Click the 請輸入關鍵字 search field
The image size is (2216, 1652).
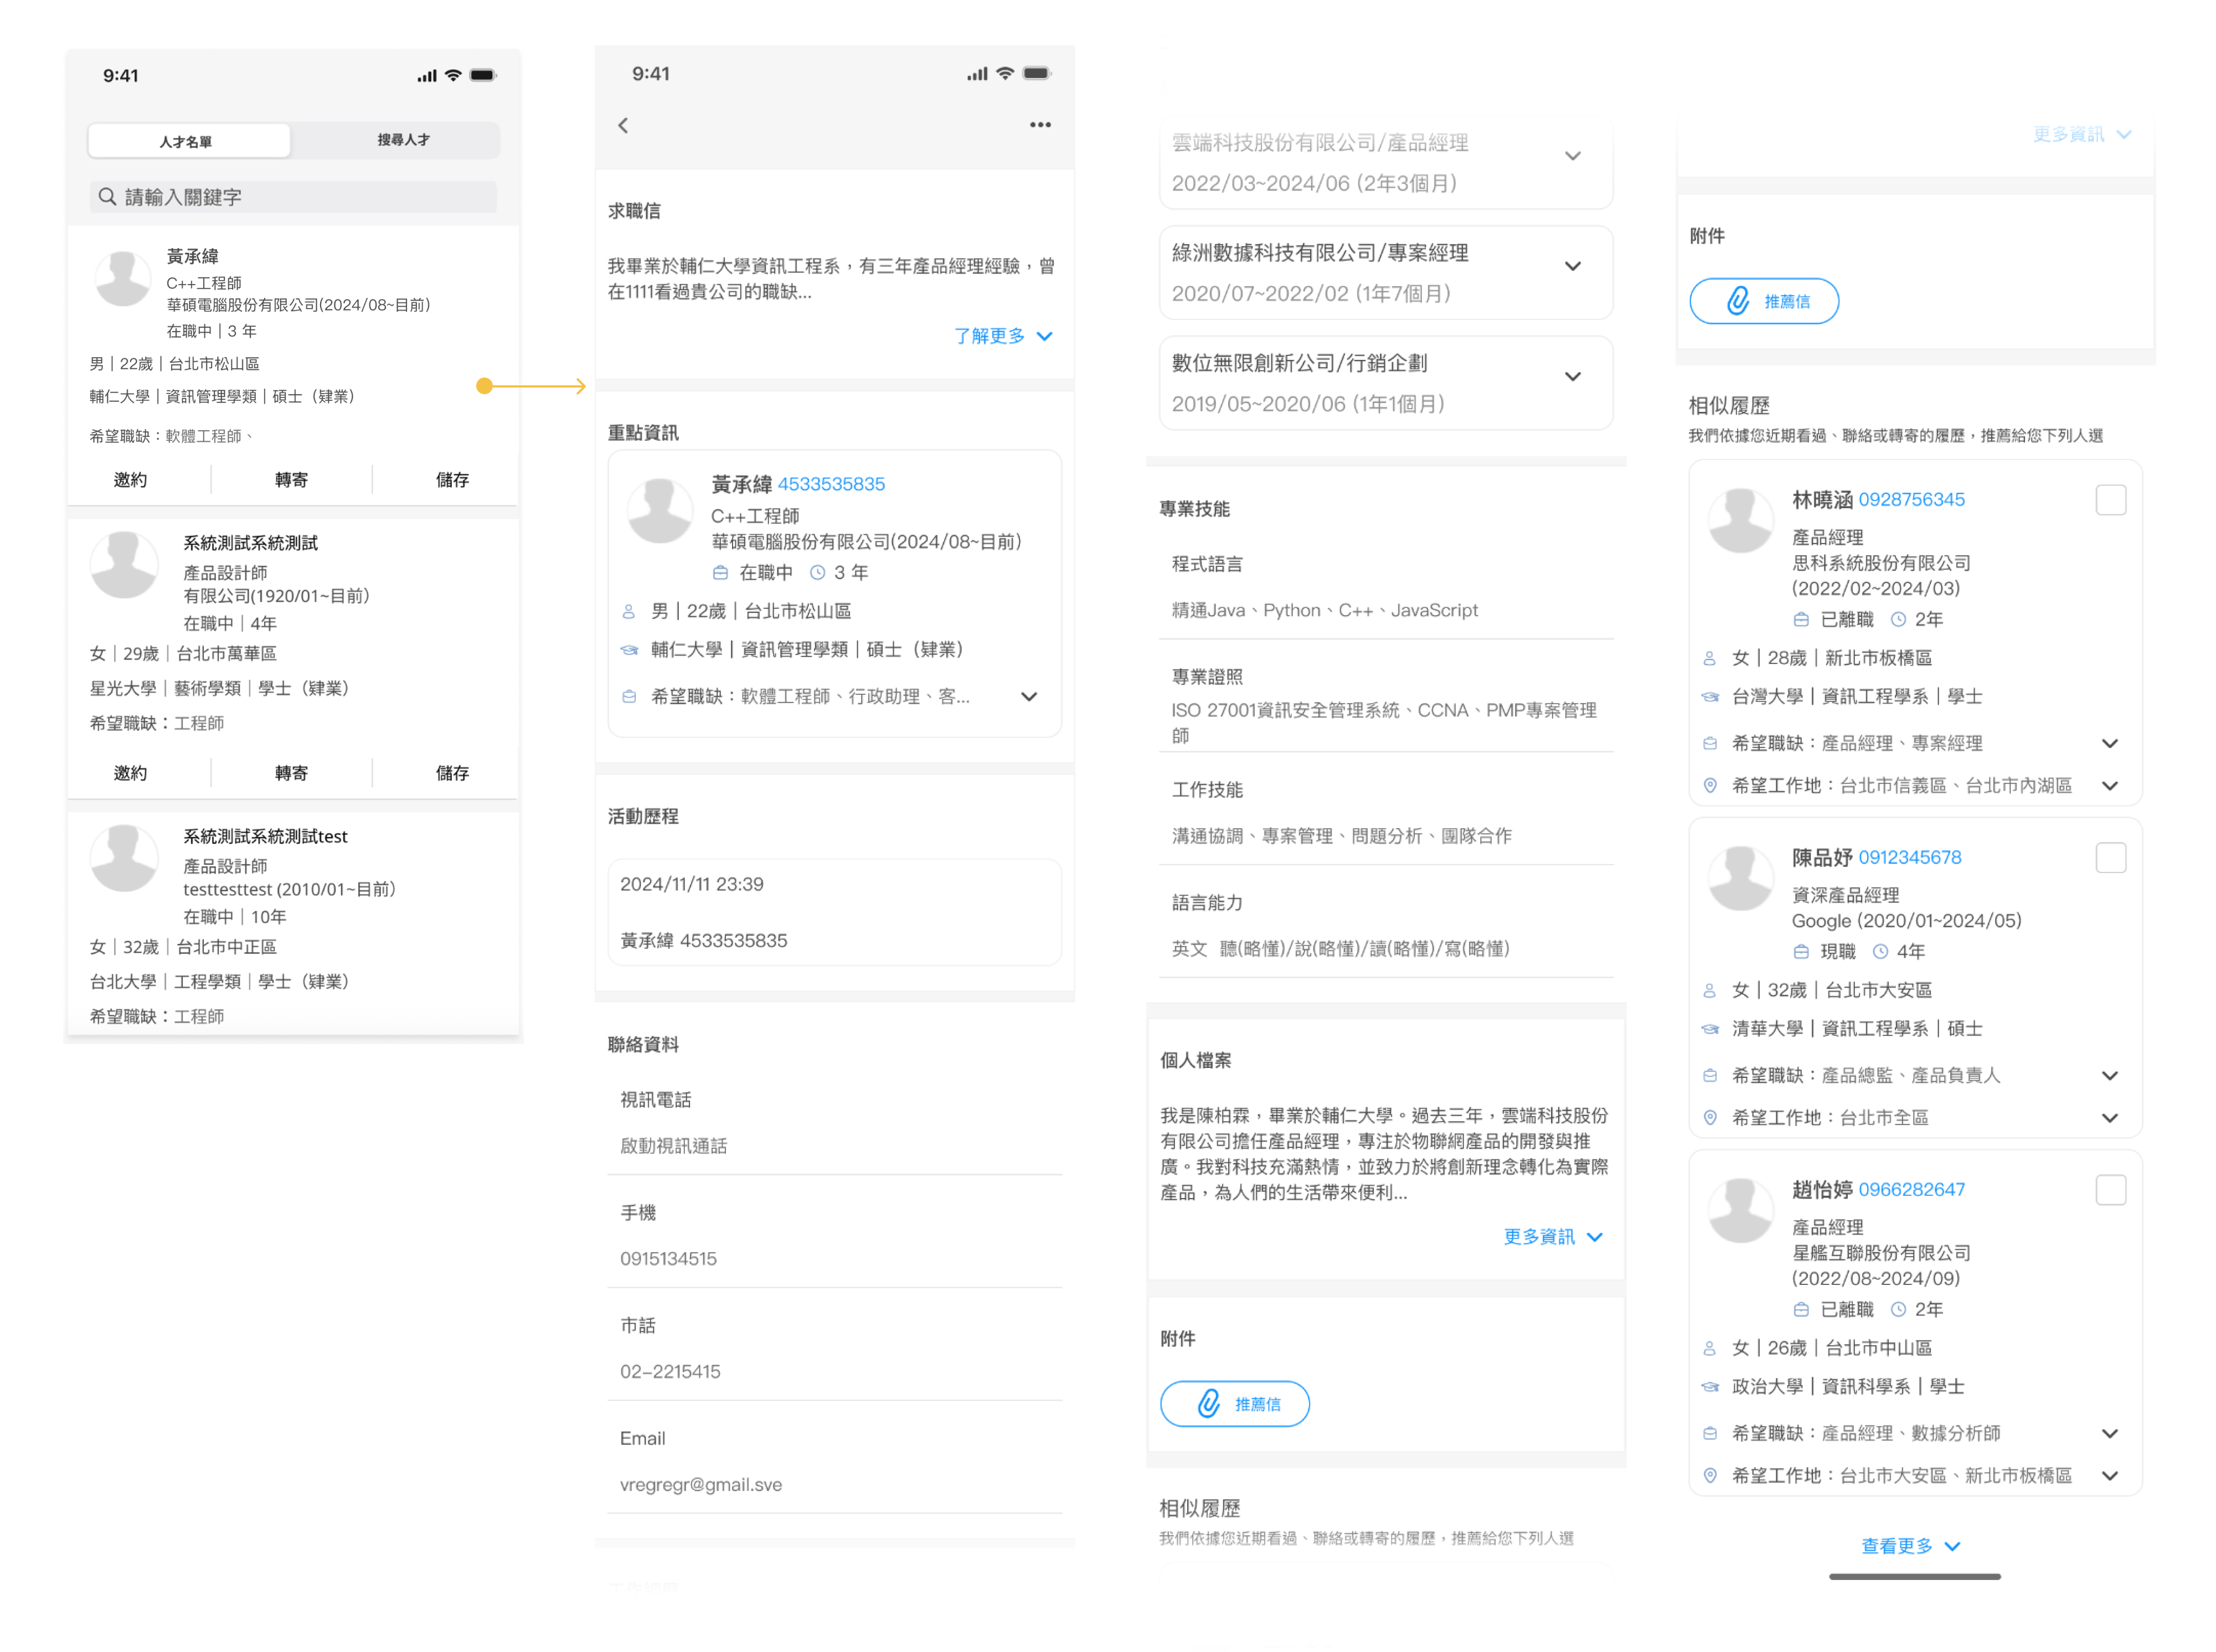[300, 197]
